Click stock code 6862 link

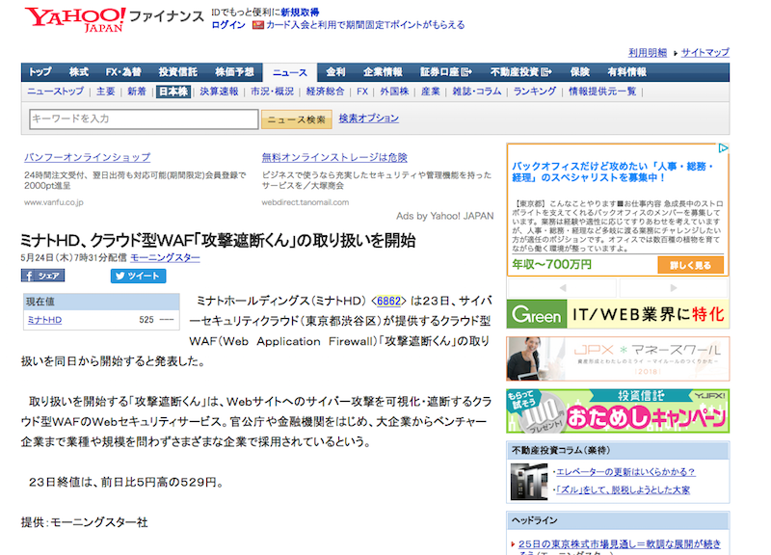(388, 301)
